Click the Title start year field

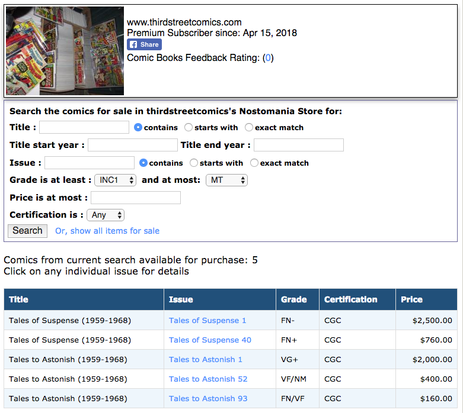click(x=133, y=145)
